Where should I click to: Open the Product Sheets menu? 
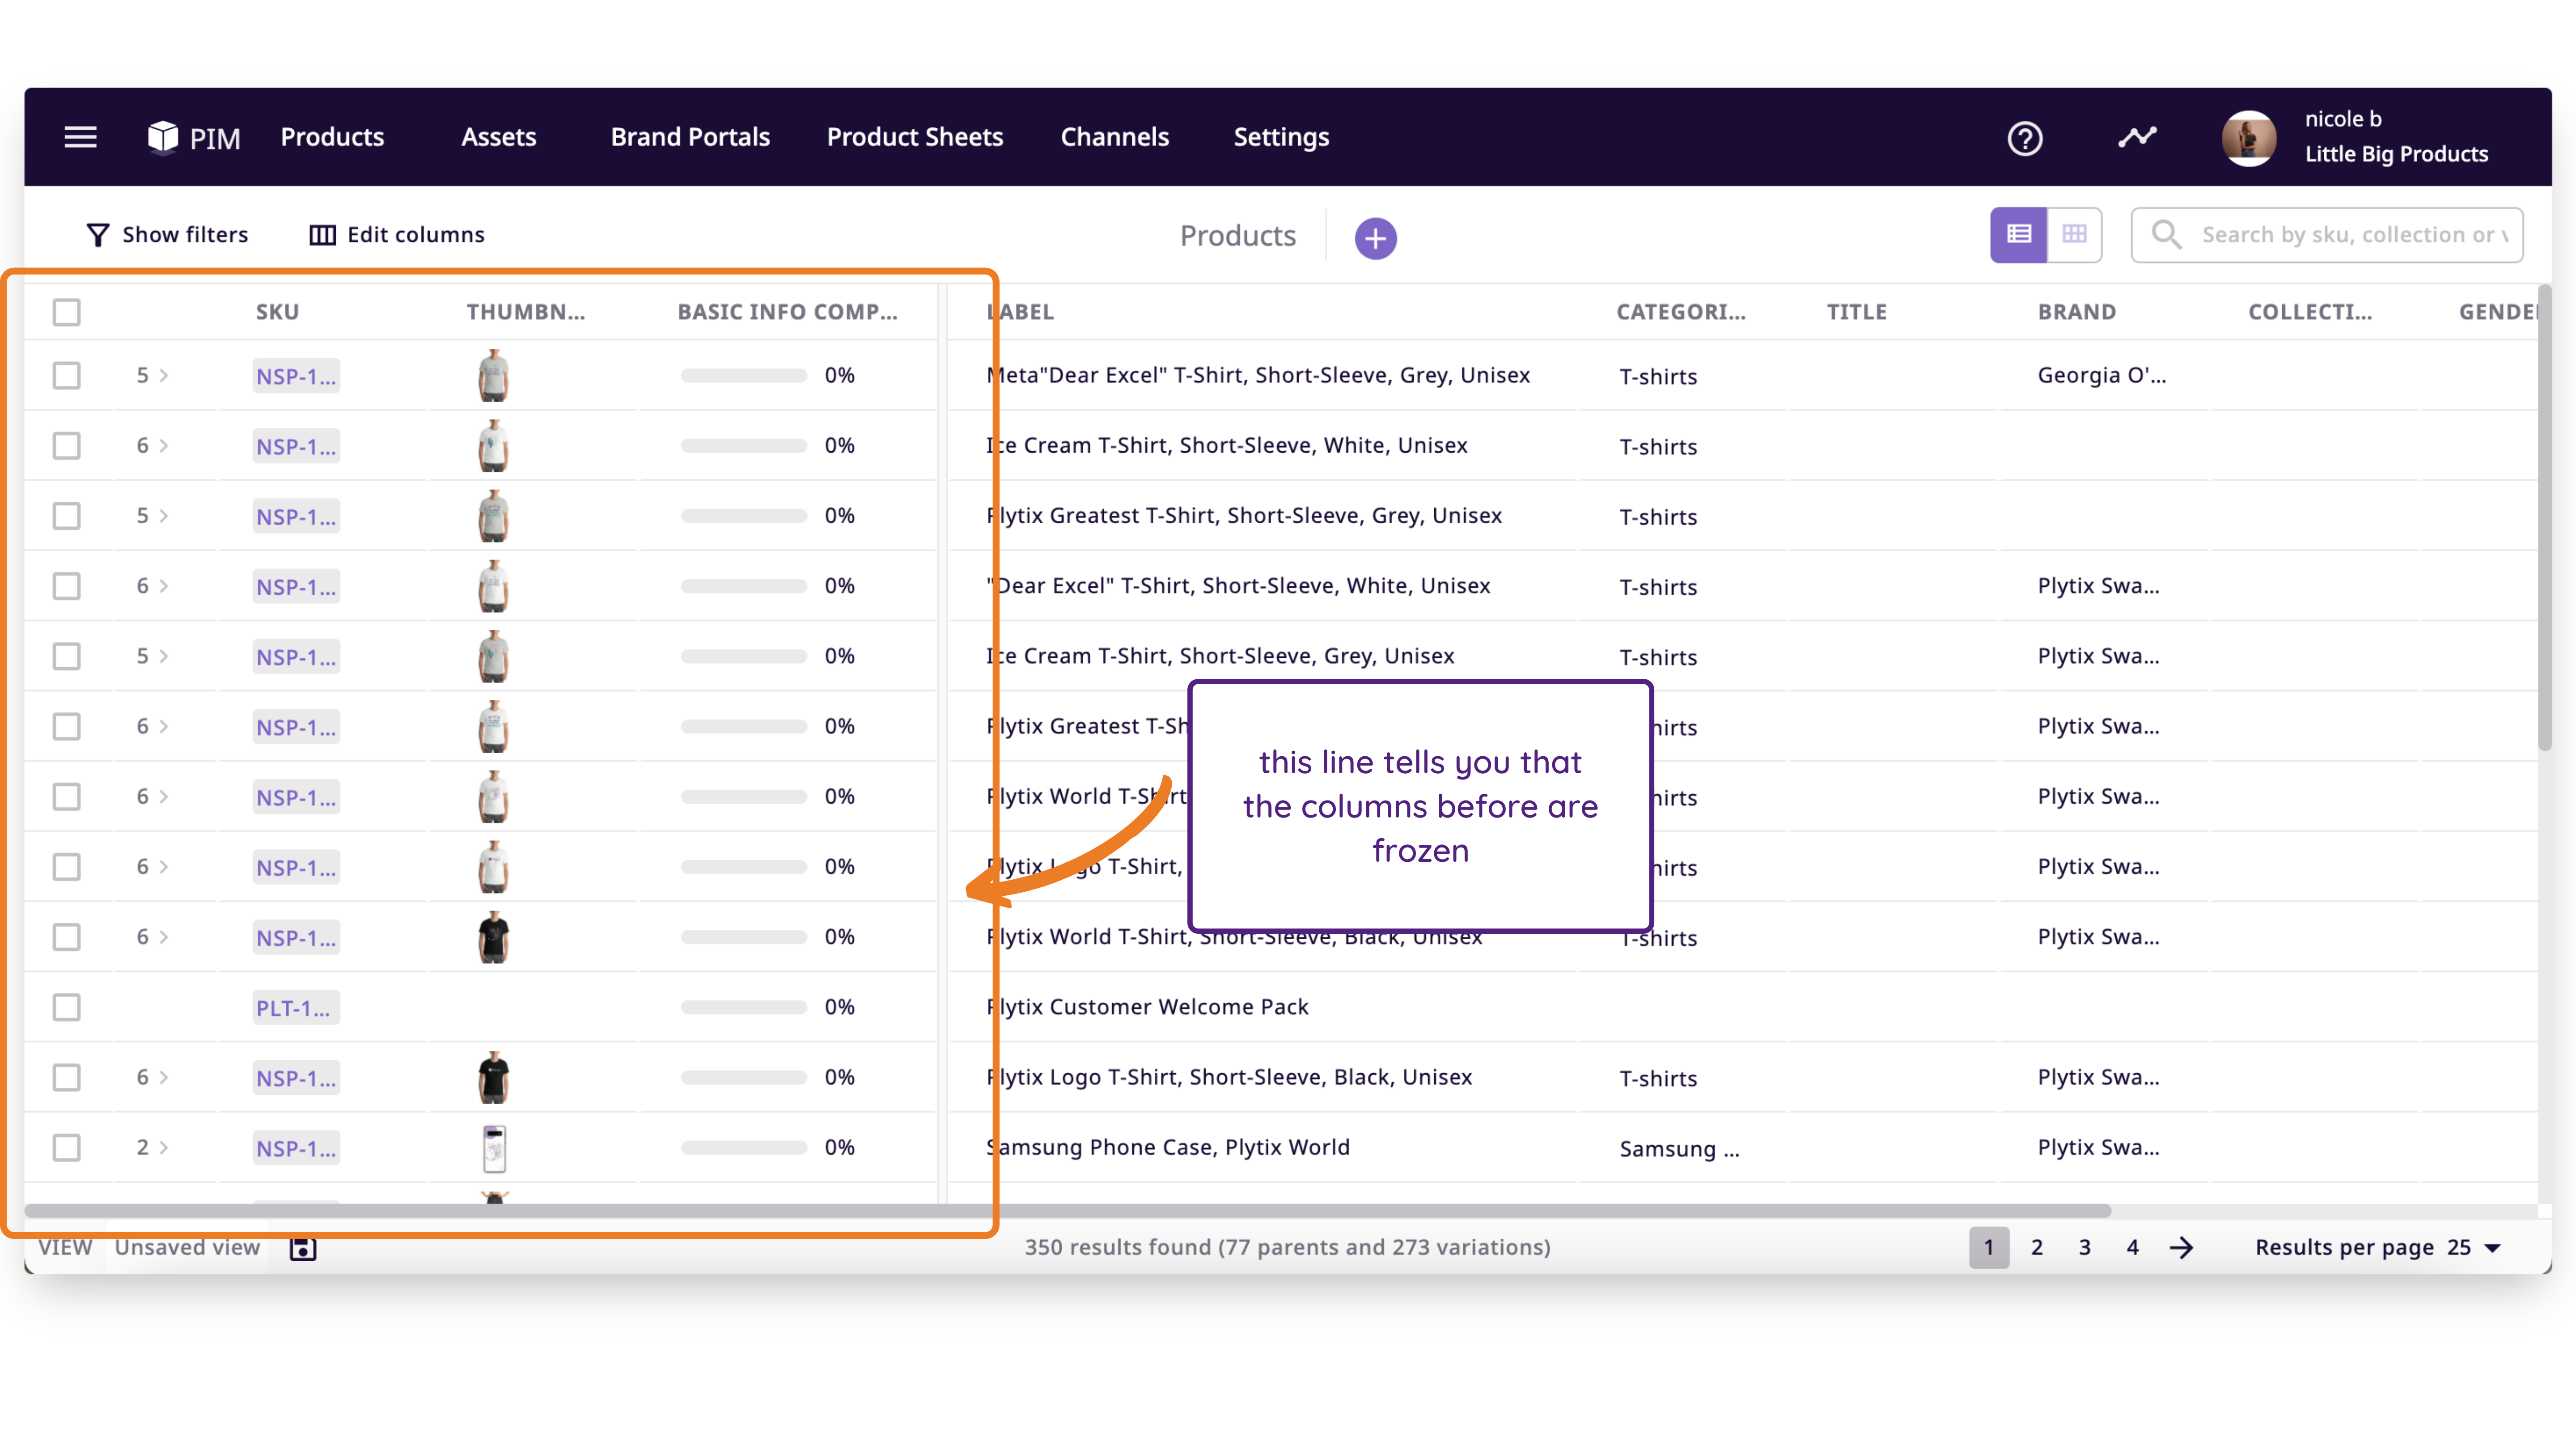coord(914,137)
